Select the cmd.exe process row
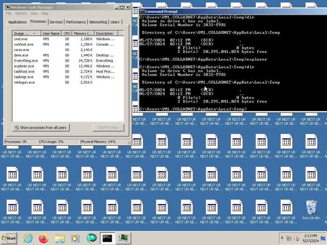The image size is (327, 245). [68, 39]
